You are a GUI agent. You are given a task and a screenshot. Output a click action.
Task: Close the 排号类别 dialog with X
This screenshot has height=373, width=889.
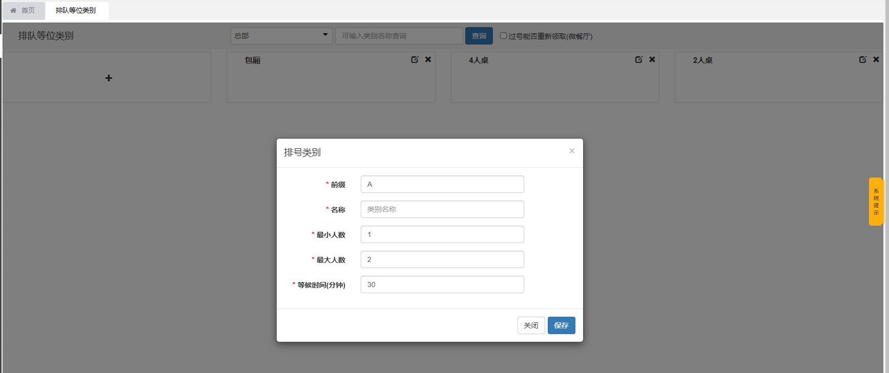[572, 151]
